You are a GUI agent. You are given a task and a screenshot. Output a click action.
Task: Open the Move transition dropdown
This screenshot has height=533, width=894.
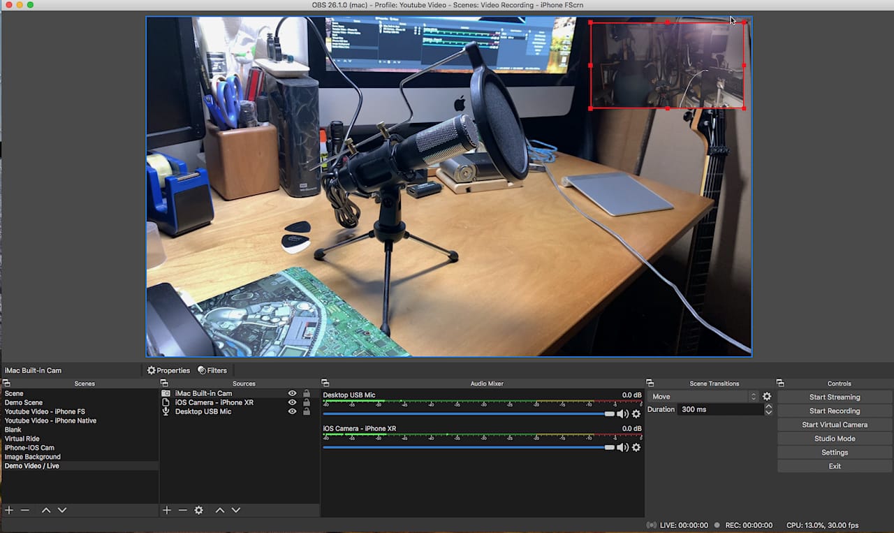click(x=703, y=397)
